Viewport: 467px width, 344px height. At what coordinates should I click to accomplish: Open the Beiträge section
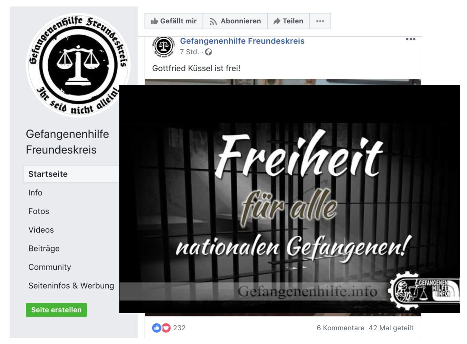(x=44, y=248)
